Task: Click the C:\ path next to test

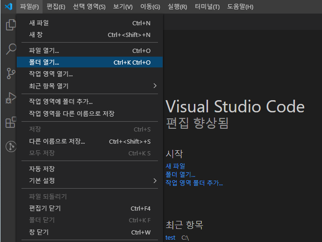Action: click(x=185, y=237)
